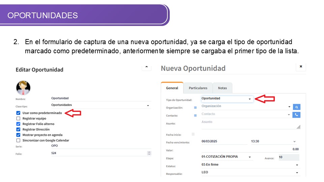Click the Valor field showing 0.00
This screenshot has height=182, width=324.
[x=250, y=149]
